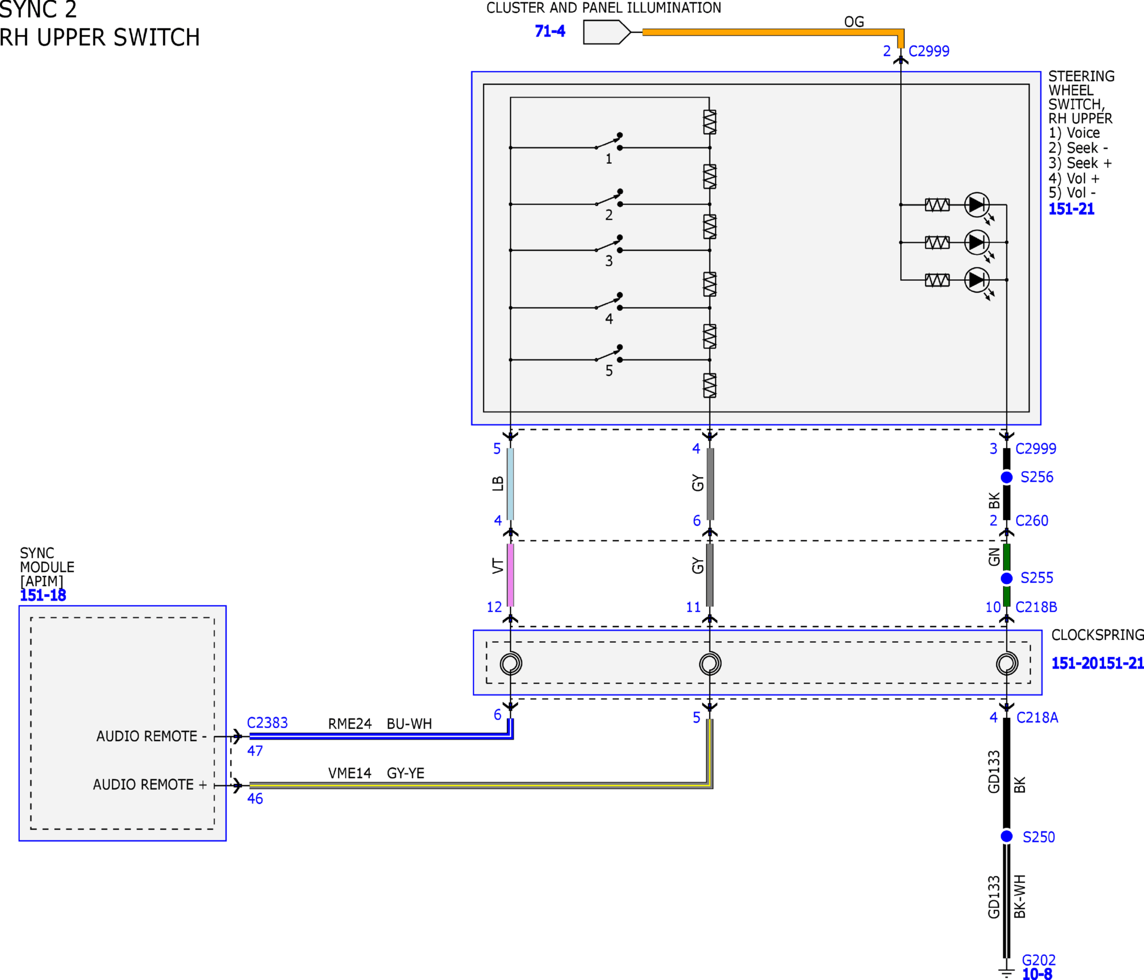Image resolution: width=1144 pixels, height=980 pixels.
Task: Select the light blue LB wire
Action: tap(510, 484)
